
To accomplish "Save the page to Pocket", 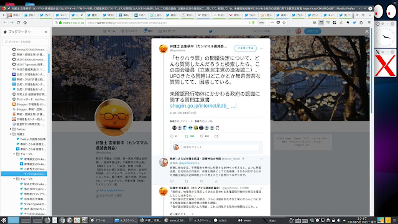I will 278,22.
